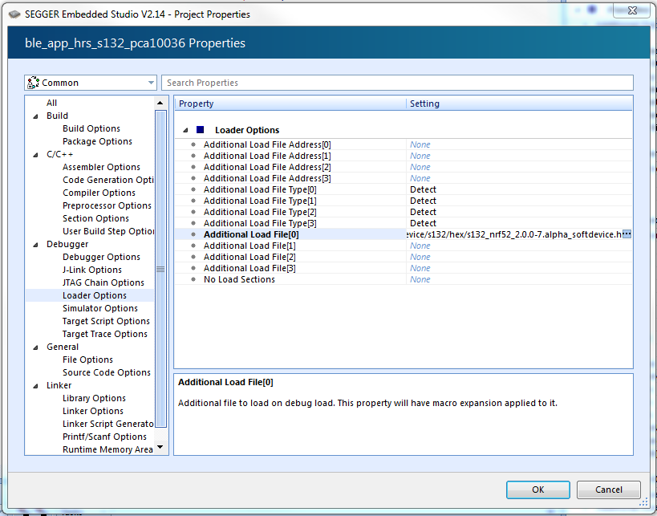Select the No Load Sections property

(239, 279)
